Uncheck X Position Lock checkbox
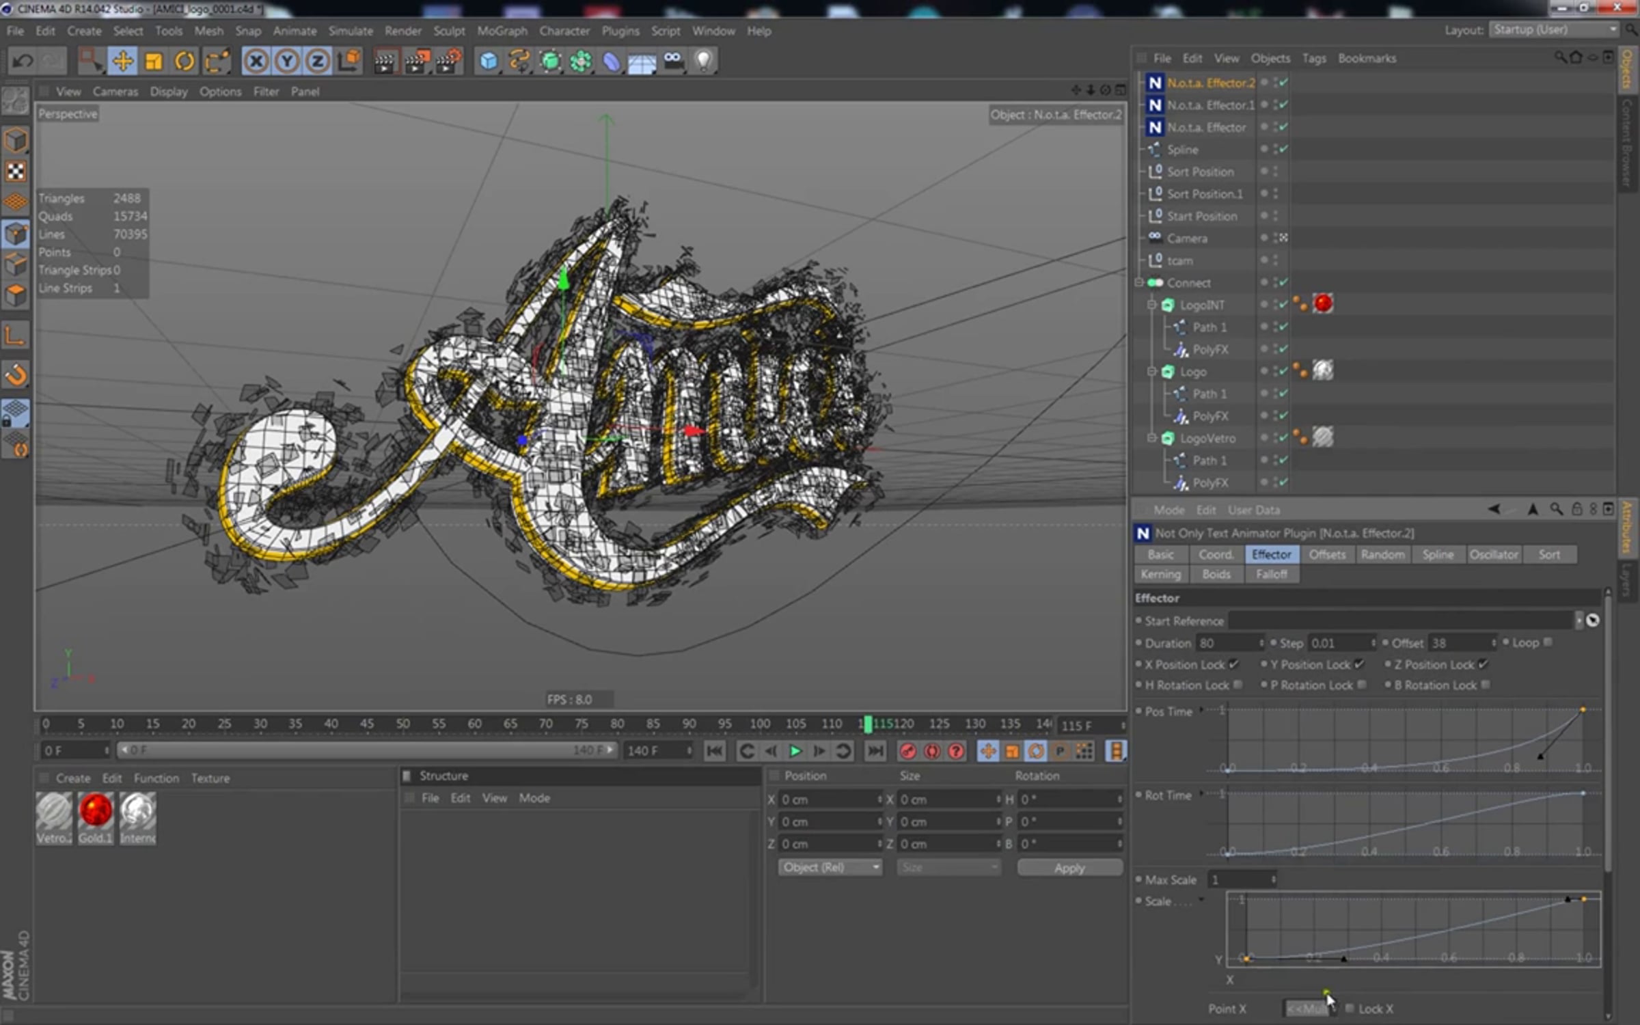The image size is (1640, 1025). 1233,664
